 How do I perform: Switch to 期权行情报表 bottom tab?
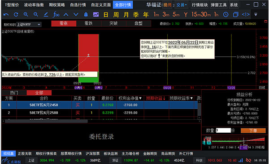(x=46, y=154)
